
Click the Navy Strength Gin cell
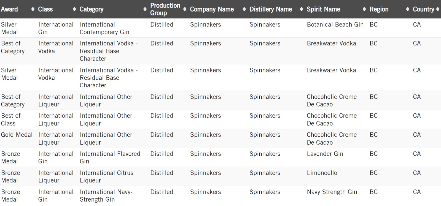click(332, 192)
